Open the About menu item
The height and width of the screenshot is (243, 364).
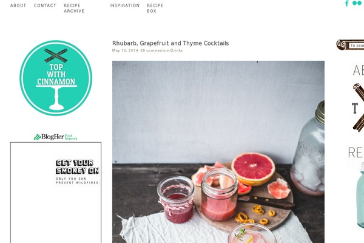(18, 5)
